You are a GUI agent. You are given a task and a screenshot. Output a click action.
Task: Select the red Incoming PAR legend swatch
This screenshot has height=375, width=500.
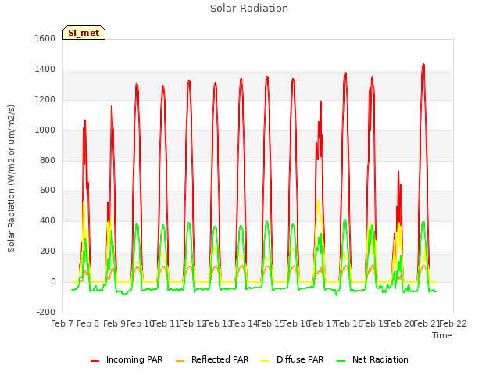[95, 361]
